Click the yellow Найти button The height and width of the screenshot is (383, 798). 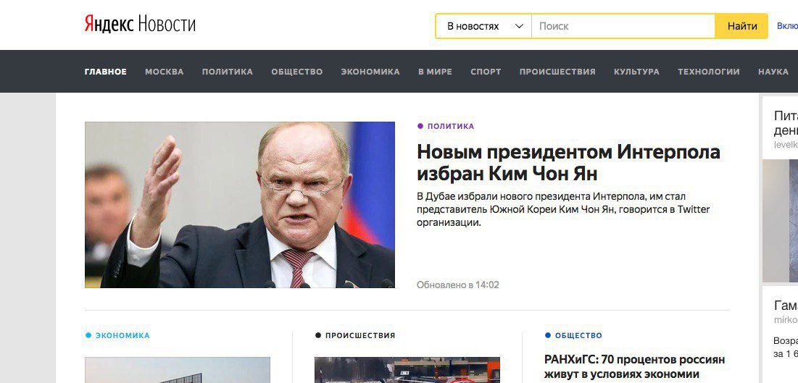(741, 26)
